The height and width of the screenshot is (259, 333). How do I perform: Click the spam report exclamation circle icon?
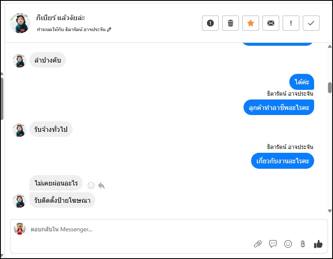click(210, 23)
